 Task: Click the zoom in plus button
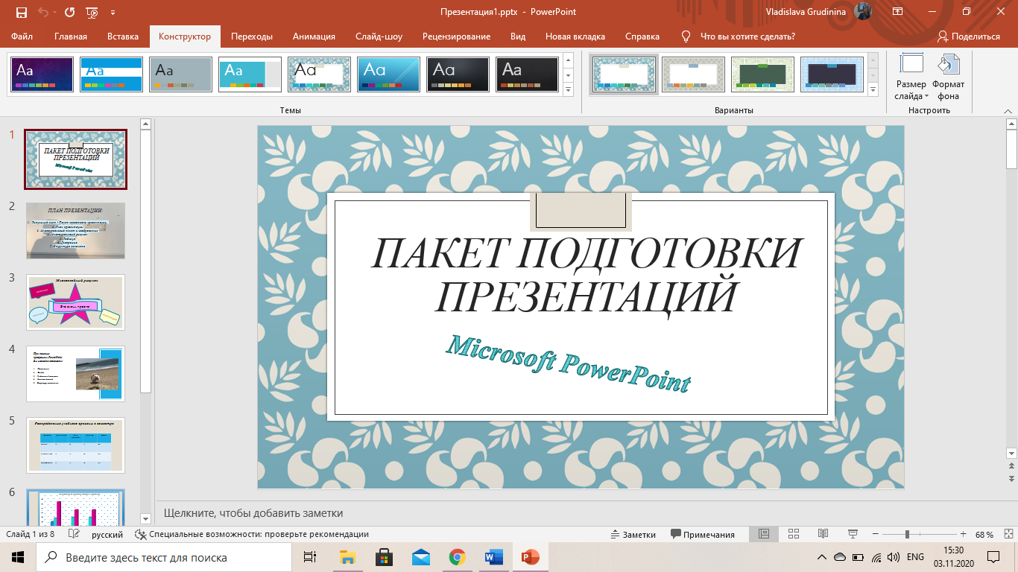tap(964, 534)
